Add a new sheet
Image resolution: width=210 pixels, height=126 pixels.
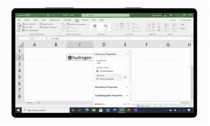tap(39, 103)
